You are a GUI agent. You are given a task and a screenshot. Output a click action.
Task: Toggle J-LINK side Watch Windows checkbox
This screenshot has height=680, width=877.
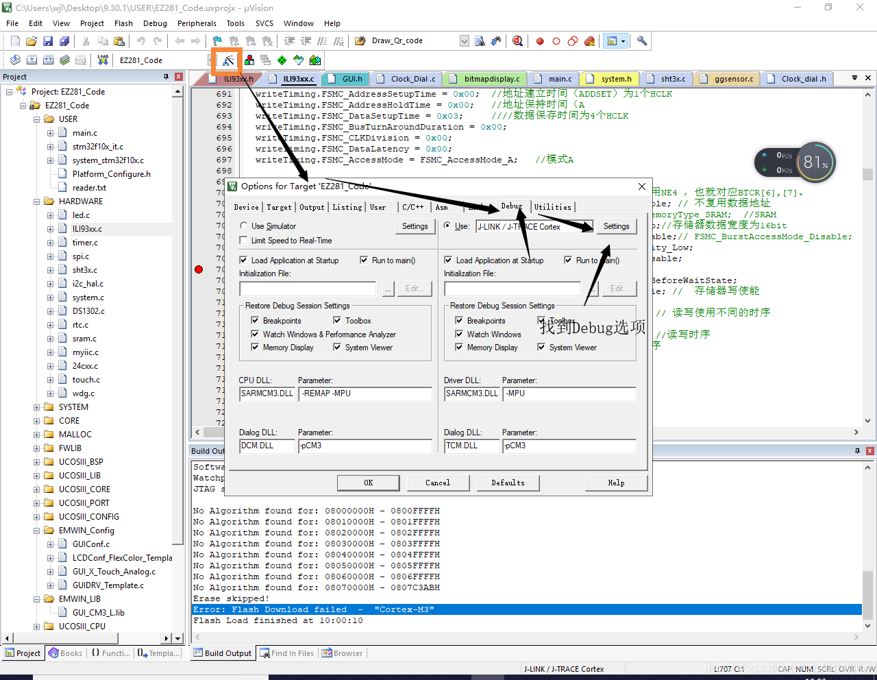pos(460,335)
